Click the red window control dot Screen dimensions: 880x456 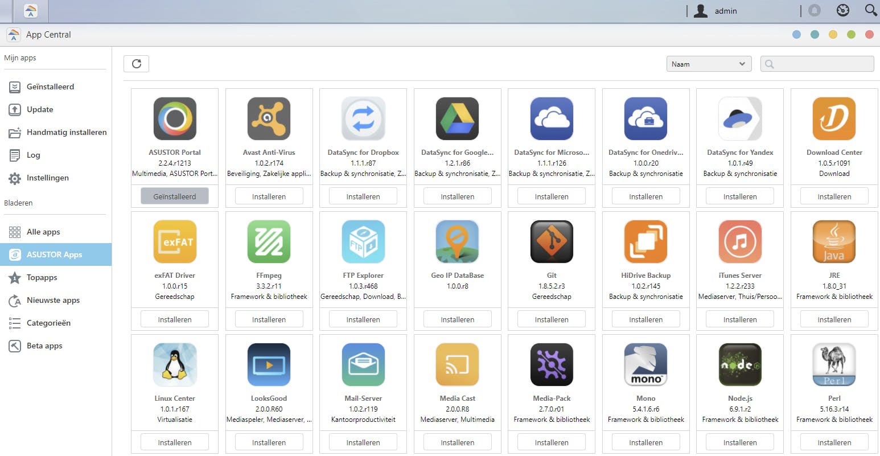point(869,35)
